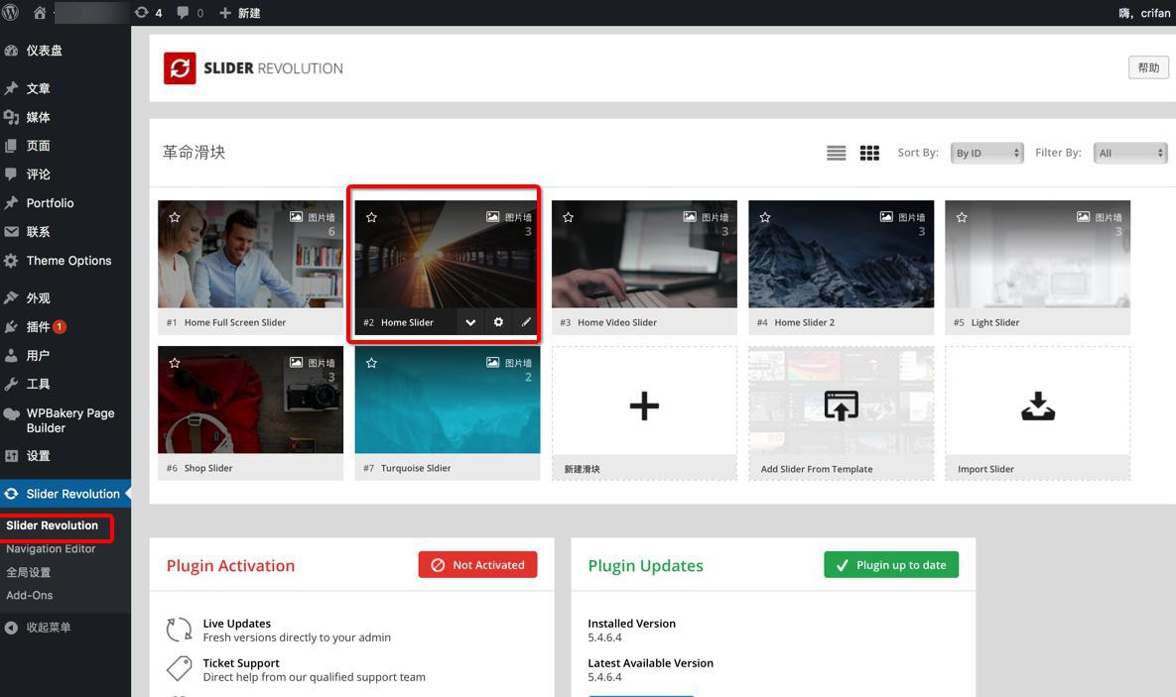Star the Home Slider 2 card
The height and width of the screenshot is (697, 1176).
coord(765,217)
